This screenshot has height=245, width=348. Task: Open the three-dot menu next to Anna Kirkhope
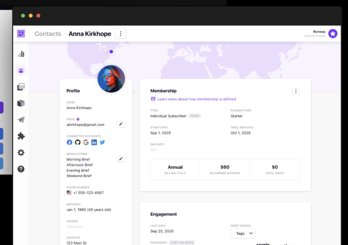[120, 34]
